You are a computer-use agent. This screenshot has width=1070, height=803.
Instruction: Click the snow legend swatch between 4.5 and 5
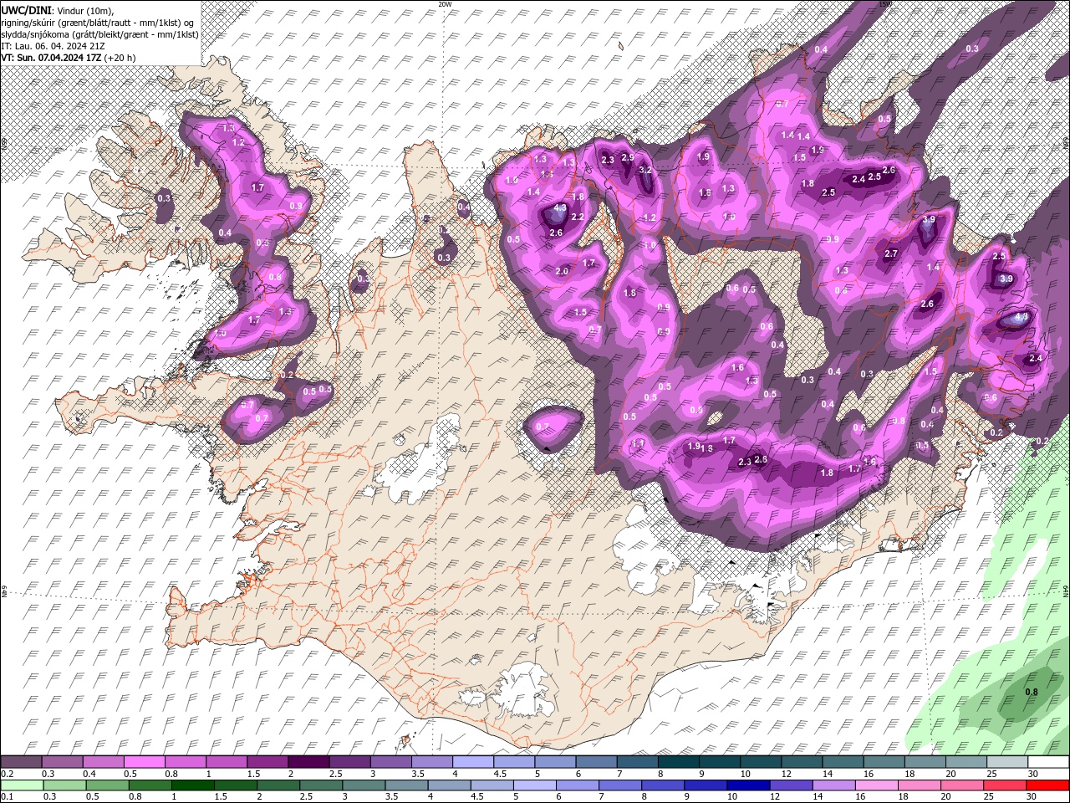514,762
